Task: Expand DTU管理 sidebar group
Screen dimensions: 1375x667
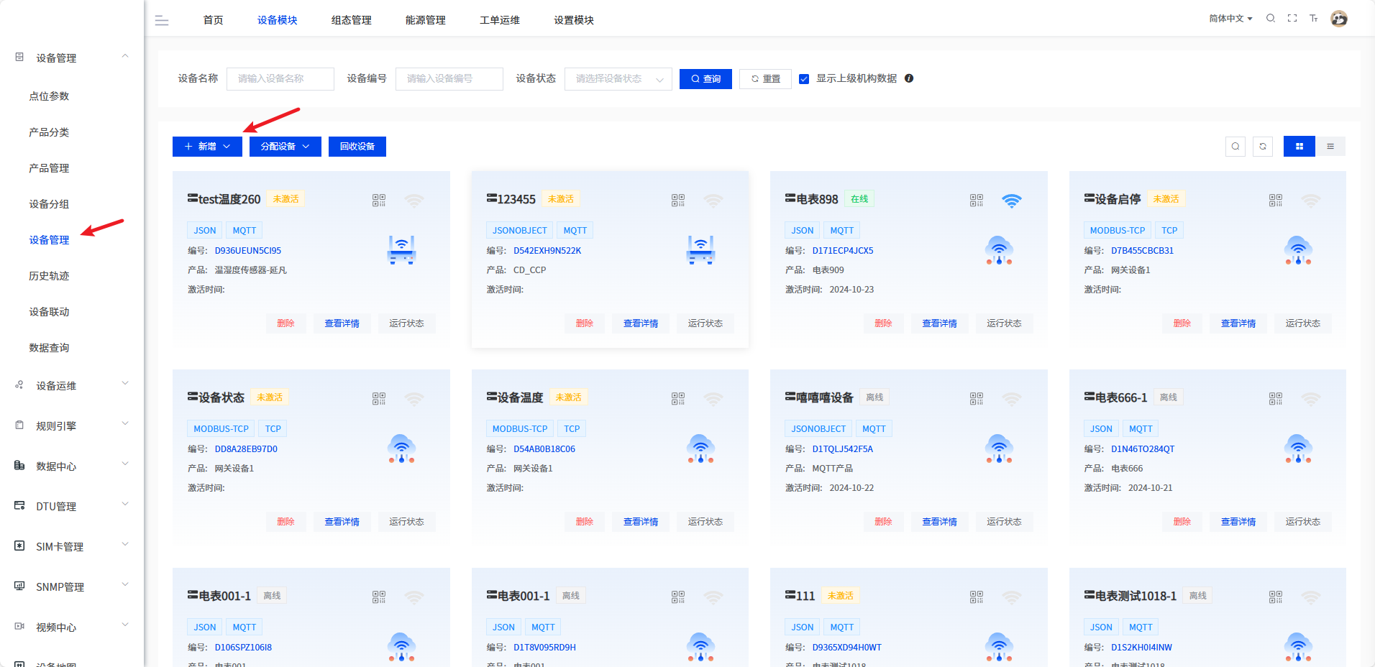Action: coord(72,506)
